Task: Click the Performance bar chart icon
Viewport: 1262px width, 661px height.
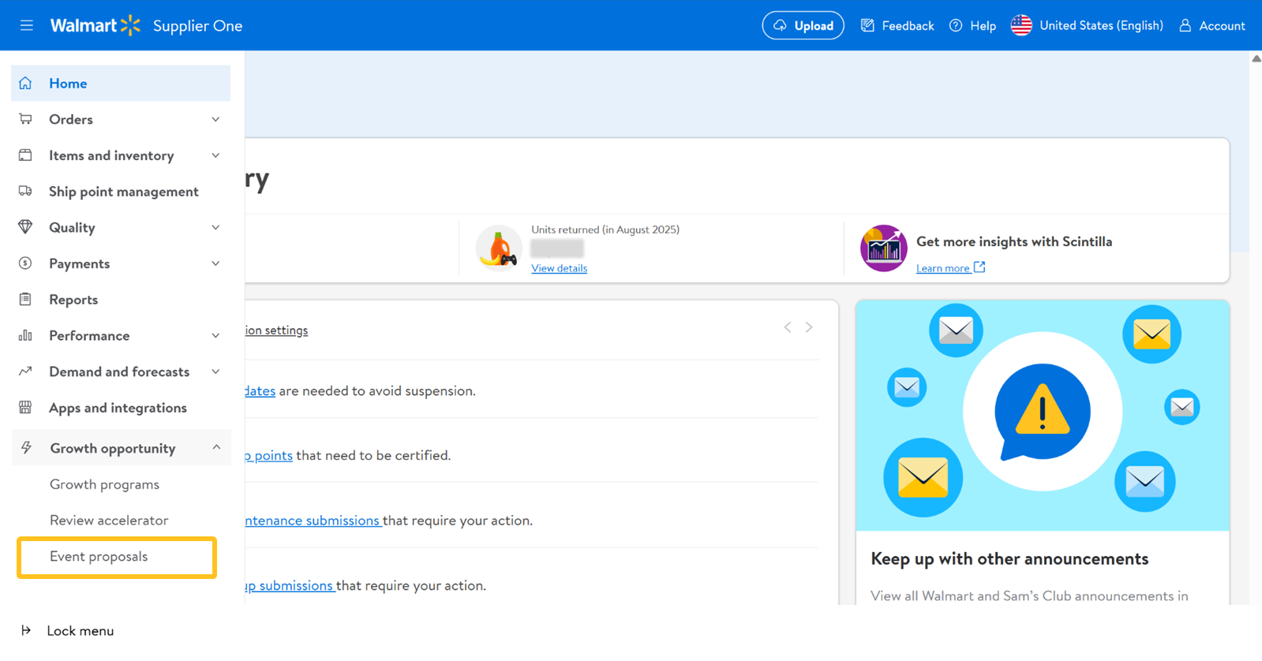Action: tap(25, 335)
